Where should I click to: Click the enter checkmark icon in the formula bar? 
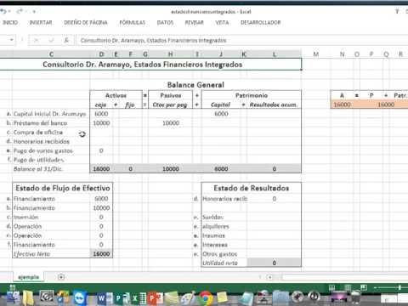51,40
